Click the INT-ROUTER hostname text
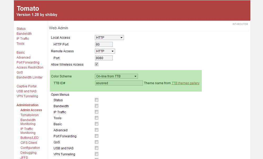 240,24
